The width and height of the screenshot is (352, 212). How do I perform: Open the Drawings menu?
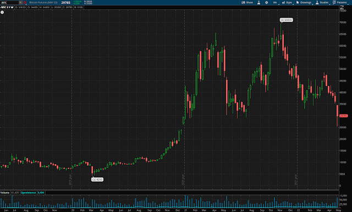point(304,2)
